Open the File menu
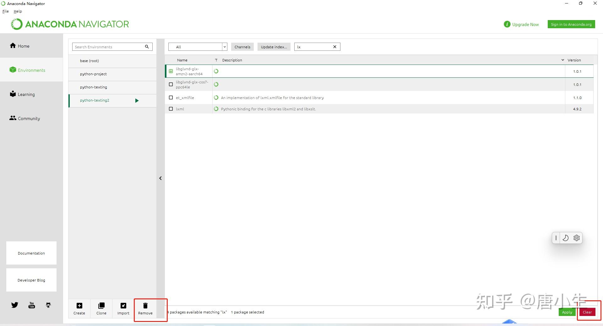Viewport: 603px width, 326px height. coord(6,11)
